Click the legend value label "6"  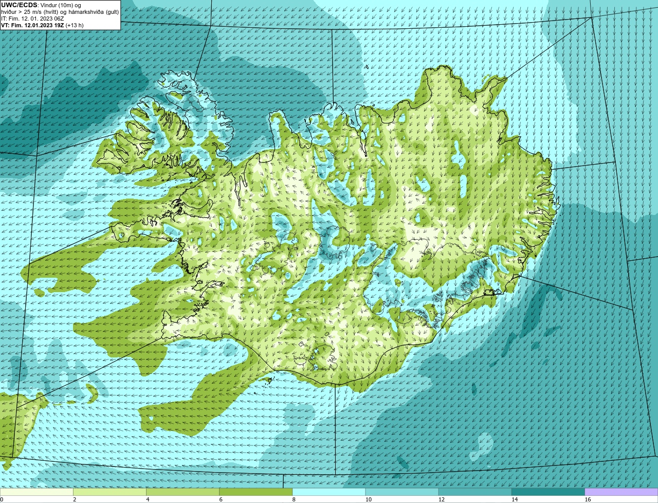221,499
